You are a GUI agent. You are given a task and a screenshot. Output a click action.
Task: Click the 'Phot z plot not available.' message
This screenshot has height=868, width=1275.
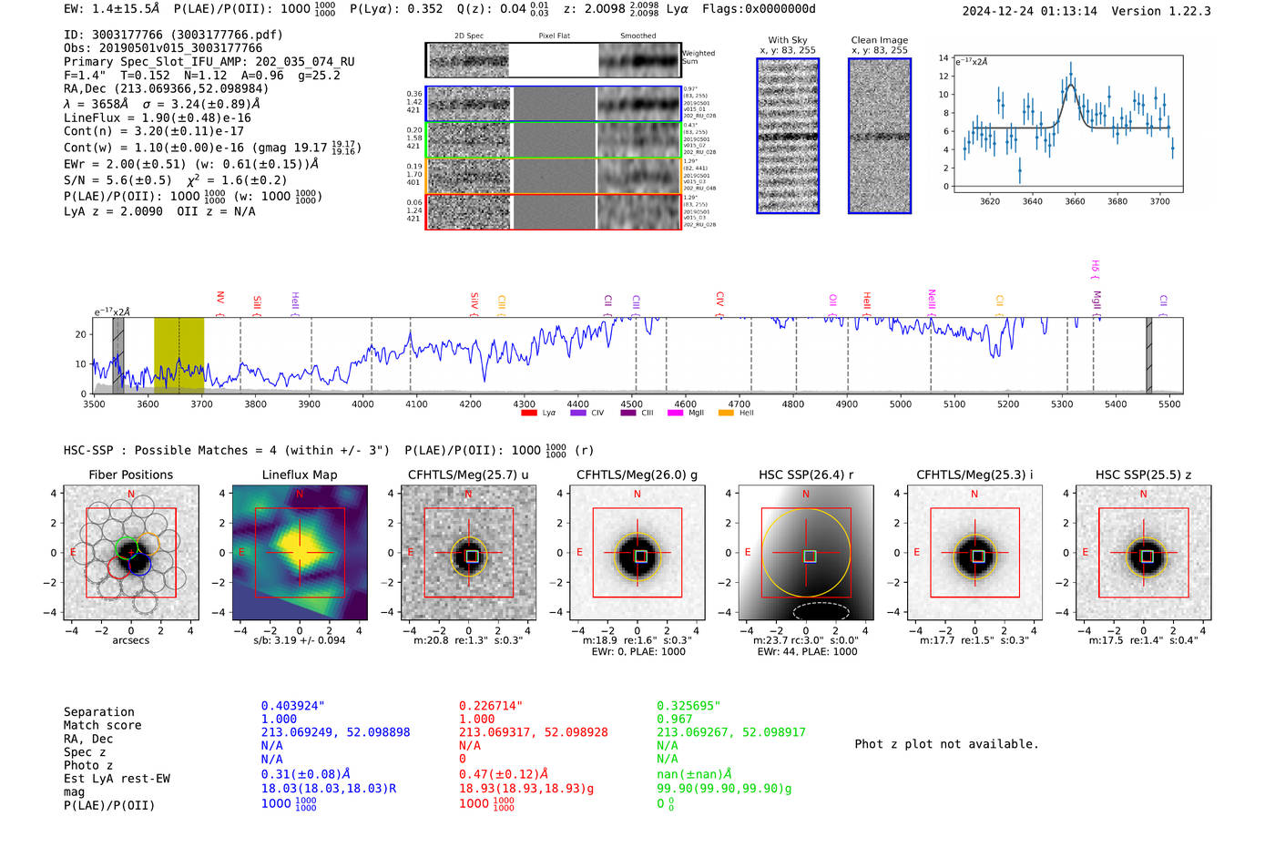pos(946,744)
